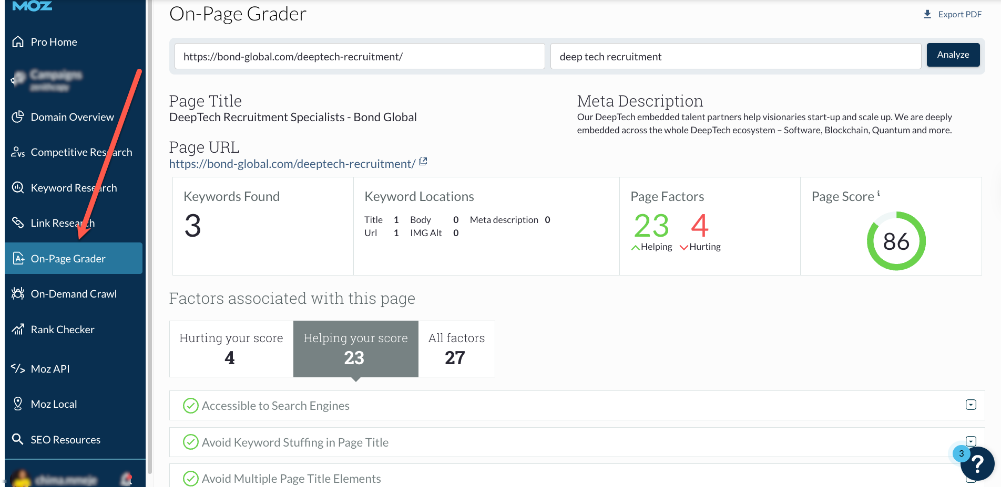Switch to All factors tab
Viewport: 1001px width, 487px height.
[456, 348]
